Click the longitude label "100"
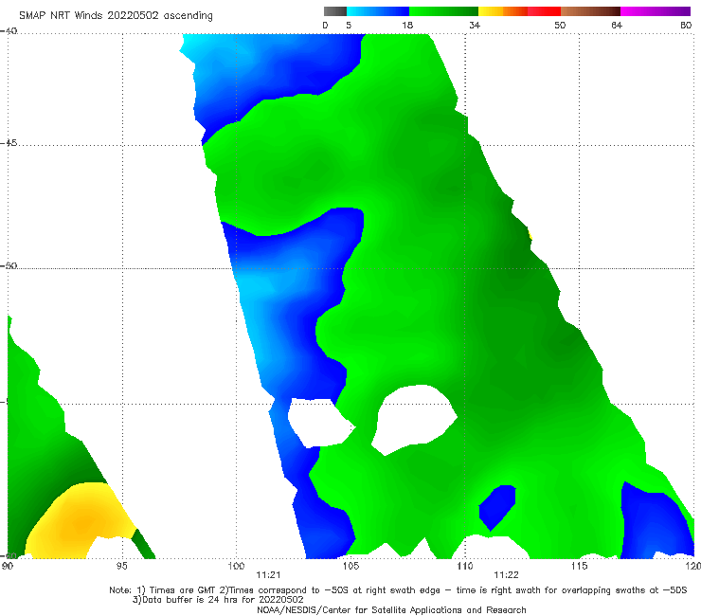The height and width of the screenshot is (616, 701). pos(236,566)
